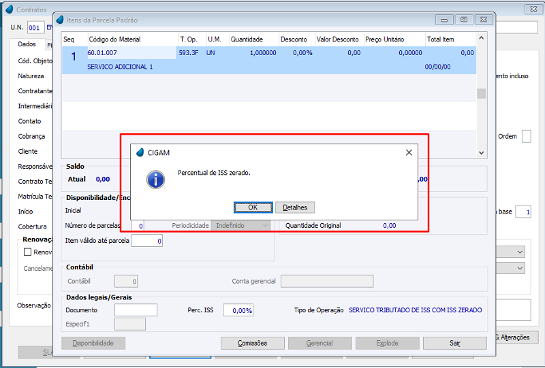The image size is (545, 368).
Task: Click SERVICO TRIBUTADO DE ISS COM ISS ZERADO text
Action: click(415, 310)
